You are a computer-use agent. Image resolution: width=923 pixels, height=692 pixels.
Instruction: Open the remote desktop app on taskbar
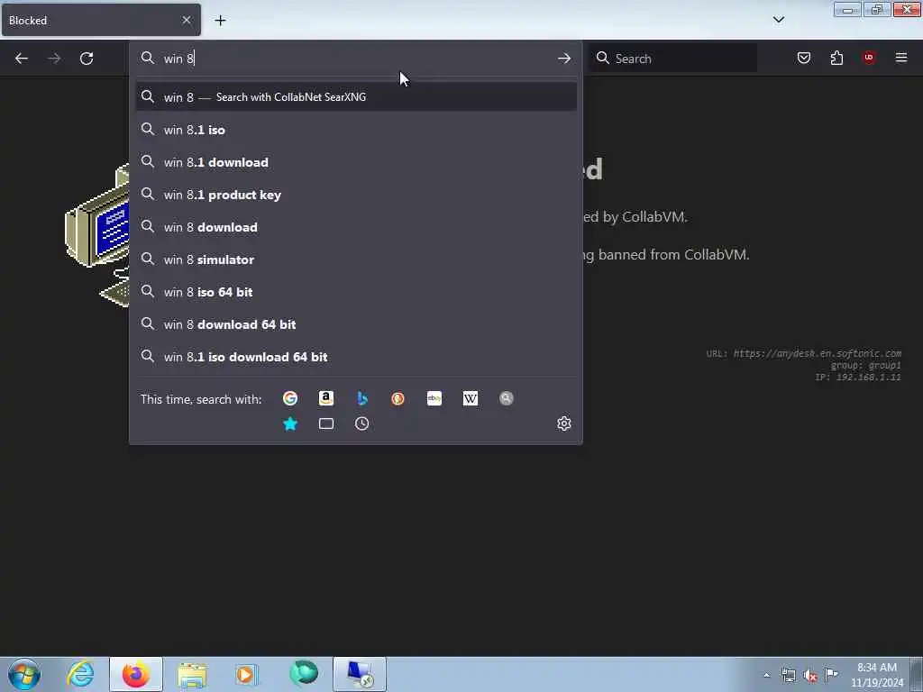click(x=360, y=674)
